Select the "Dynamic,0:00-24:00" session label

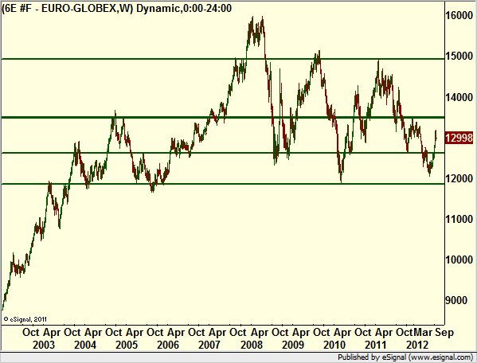click(x=184, y=8)
